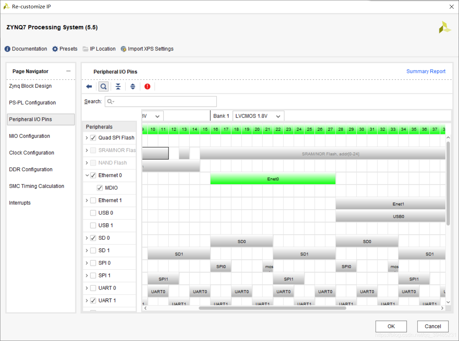Enable the USB 1 checkbox
The image size is (459, 341).
(x=93, y=225)
